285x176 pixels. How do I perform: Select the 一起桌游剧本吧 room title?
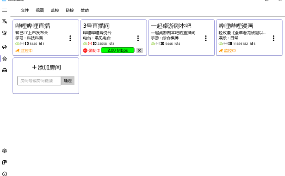coord(171,26)
